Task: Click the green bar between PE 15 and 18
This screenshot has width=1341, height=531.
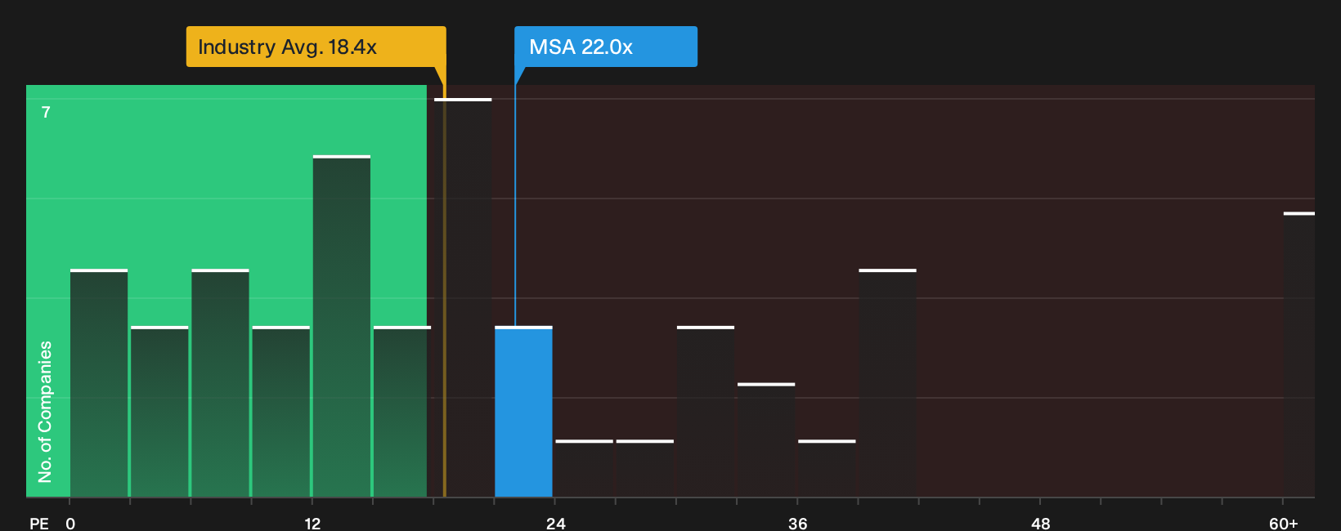Action: [x=402, y=412]
